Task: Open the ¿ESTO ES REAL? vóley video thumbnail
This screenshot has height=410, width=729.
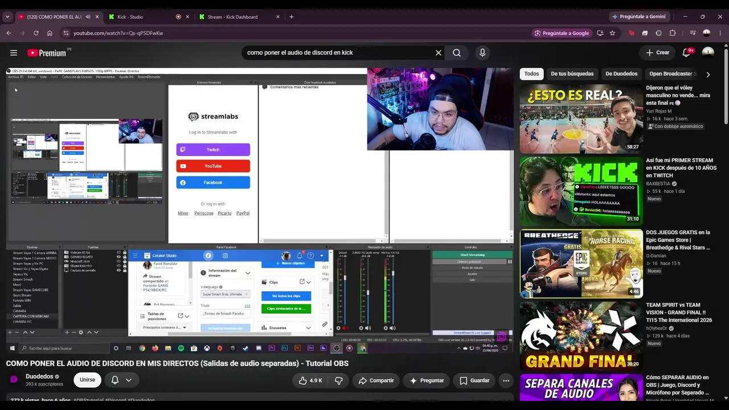Action: coord(581,119)
